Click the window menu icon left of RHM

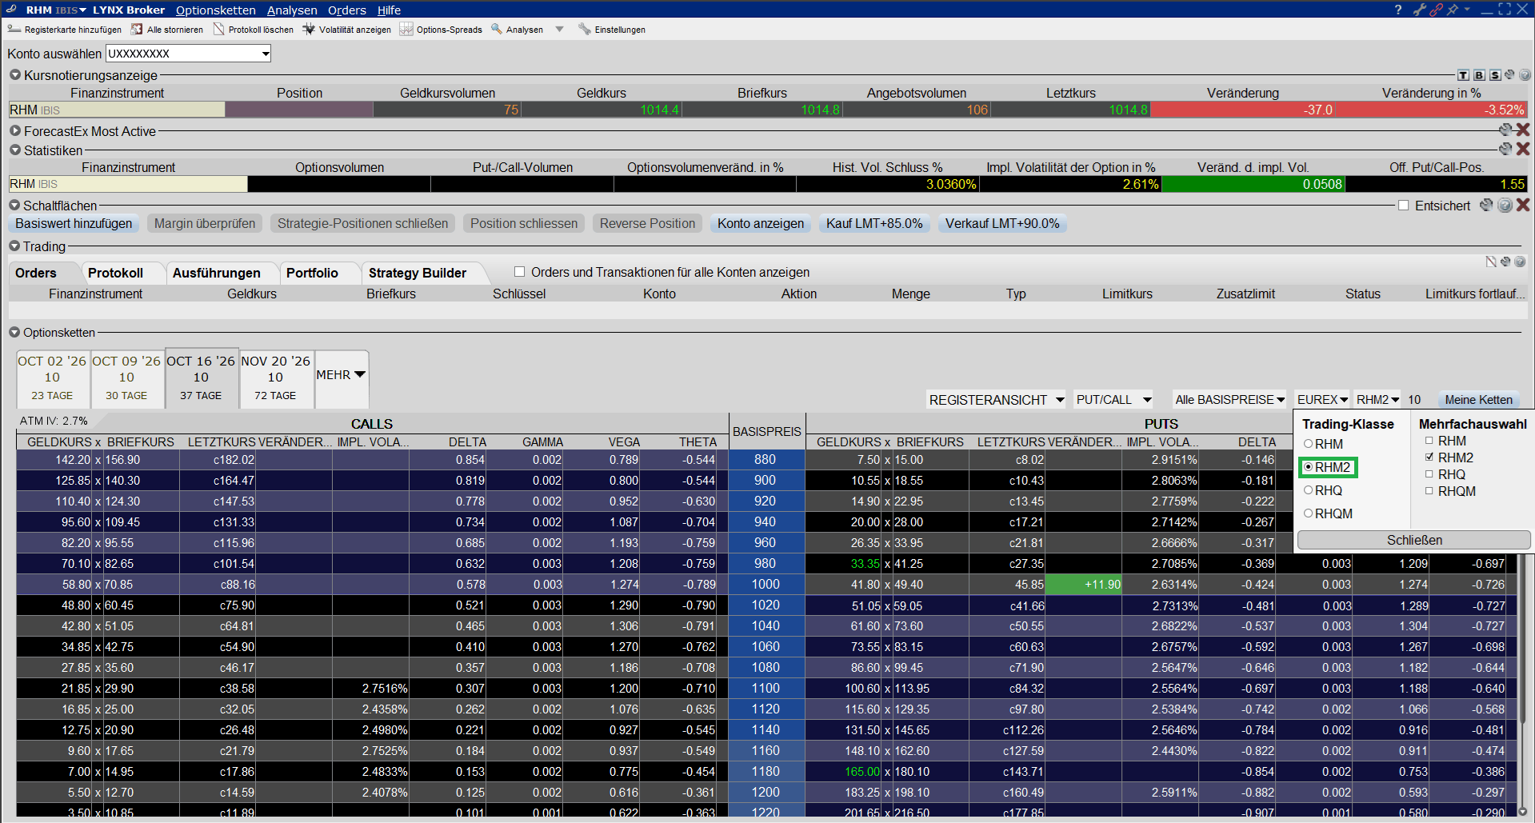click(x=10, y=10)
